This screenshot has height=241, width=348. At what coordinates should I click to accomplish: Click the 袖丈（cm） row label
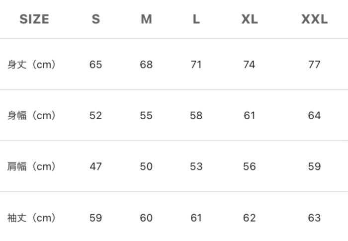[31, 218]
